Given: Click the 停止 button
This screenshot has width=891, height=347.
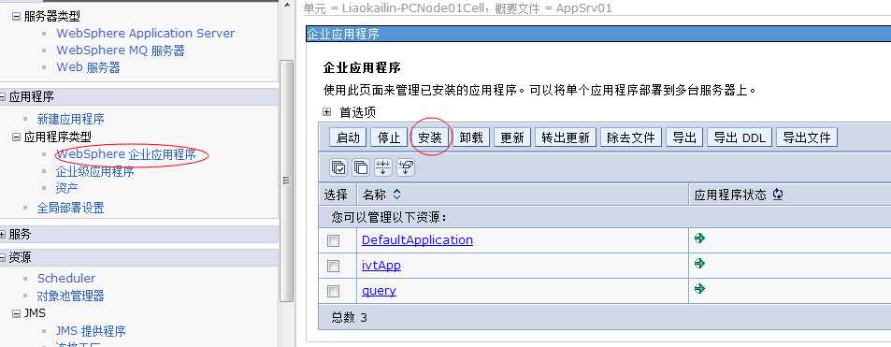Looking at the screenshot, I should click(389, 137).
